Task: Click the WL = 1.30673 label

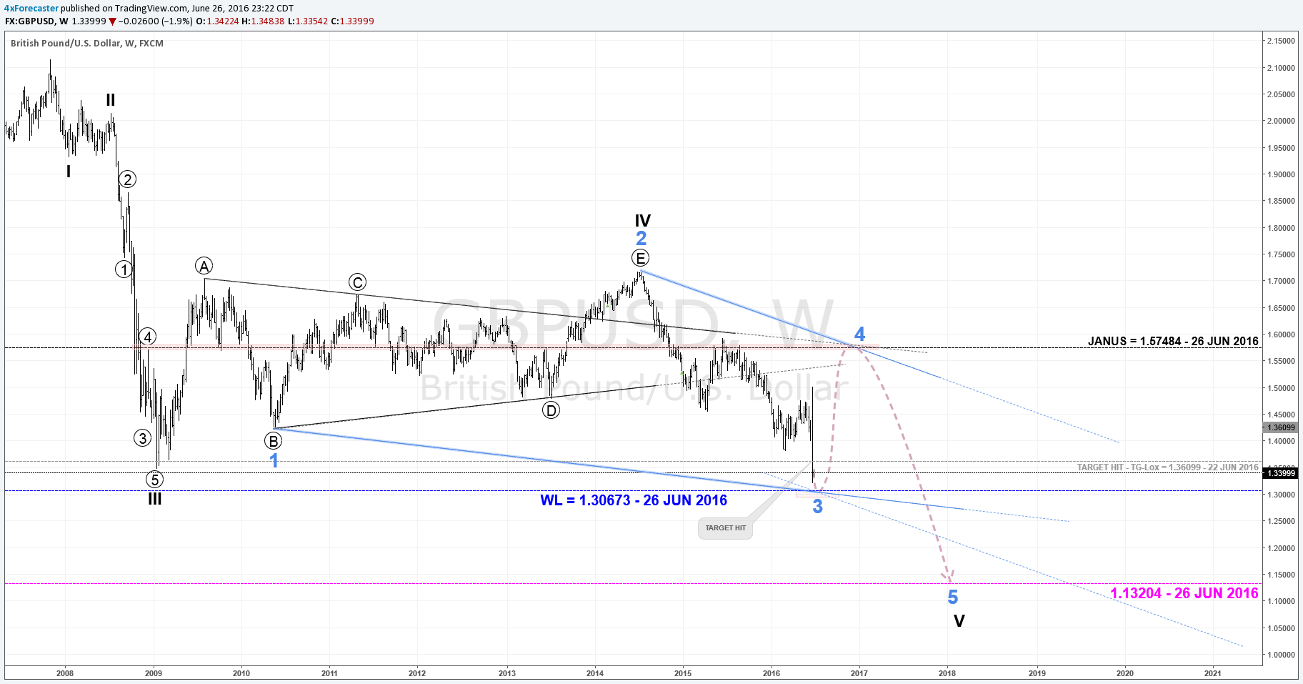Action: (x=634, y=500)
